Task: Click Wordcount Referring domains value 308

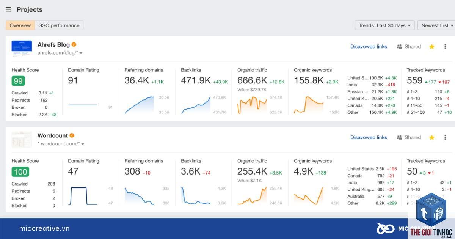Action: click(x=132, y=171)
